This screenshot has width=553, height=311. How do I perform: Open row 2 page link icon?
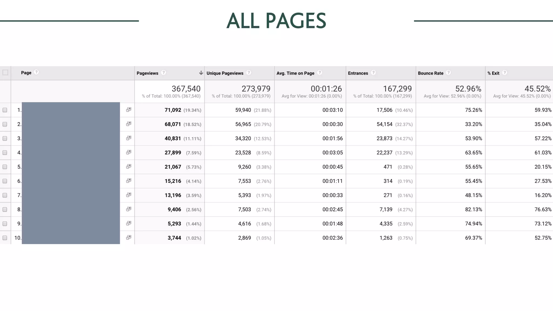point(129,124)
